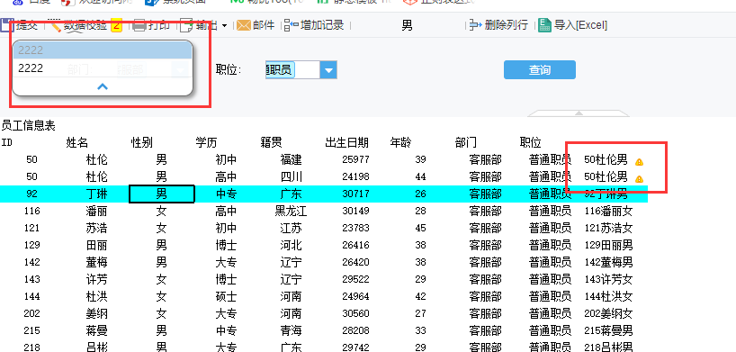Select the highlighted 2222 option in popup list
The image size is (736, 352).
click(x=103, y=50)
